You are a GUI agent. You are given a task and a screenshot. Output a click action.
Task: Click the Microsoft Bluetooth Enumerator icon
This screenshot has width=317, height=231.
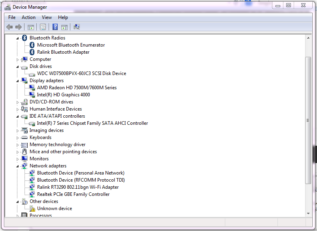point(32,45)
